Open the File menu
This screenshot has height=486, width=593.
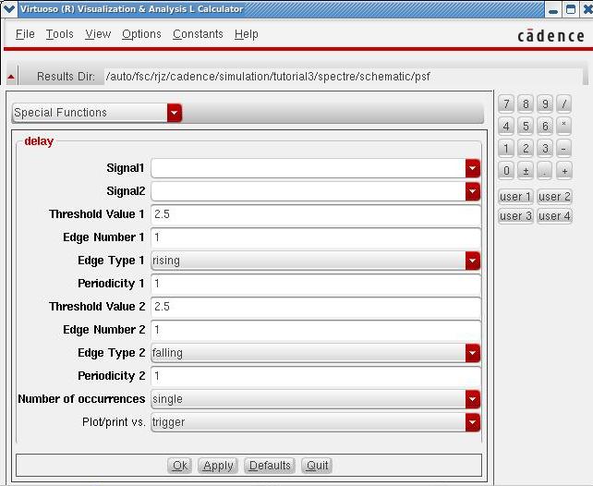pos(25,34)
